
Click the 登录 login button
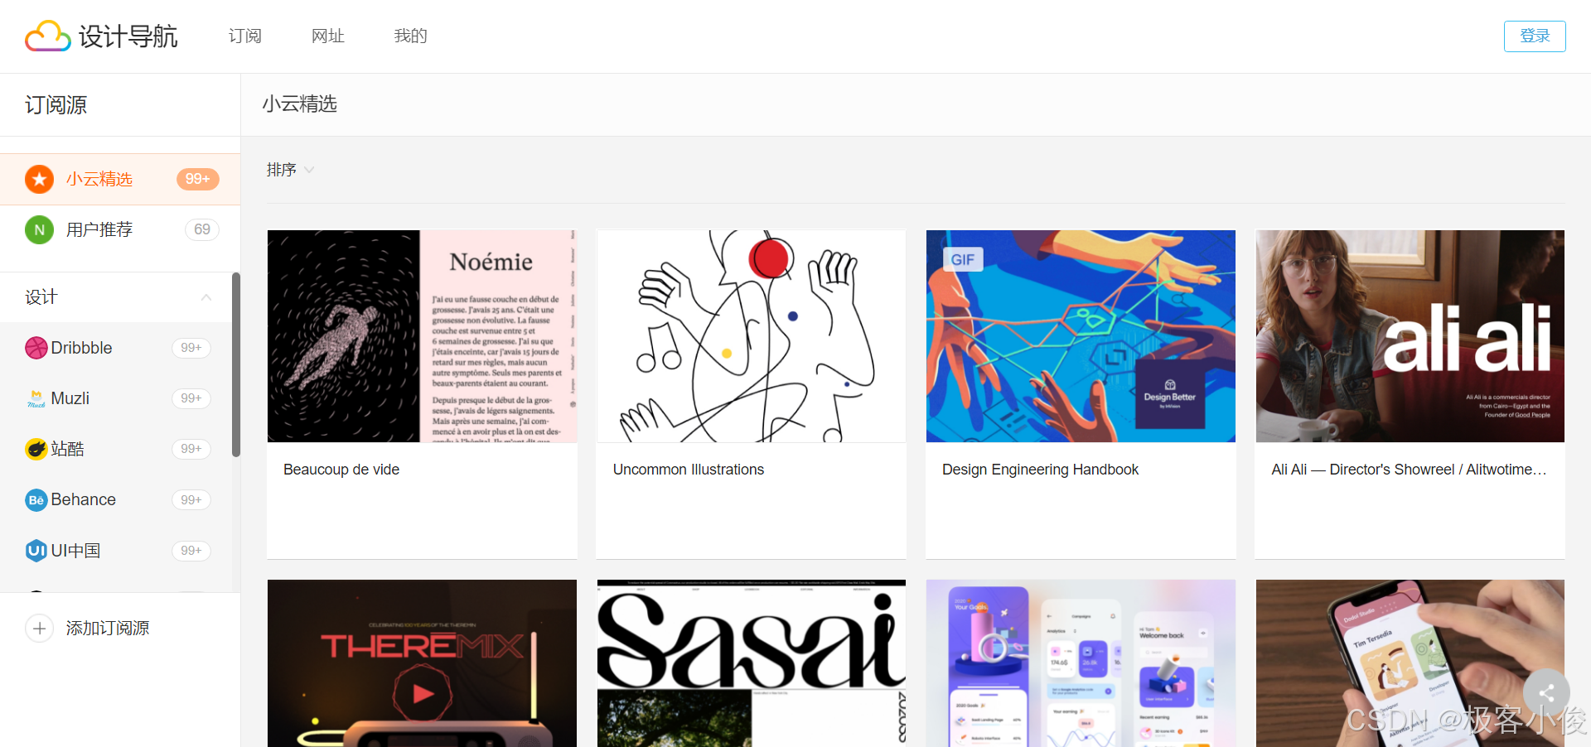coord(1535,36)
